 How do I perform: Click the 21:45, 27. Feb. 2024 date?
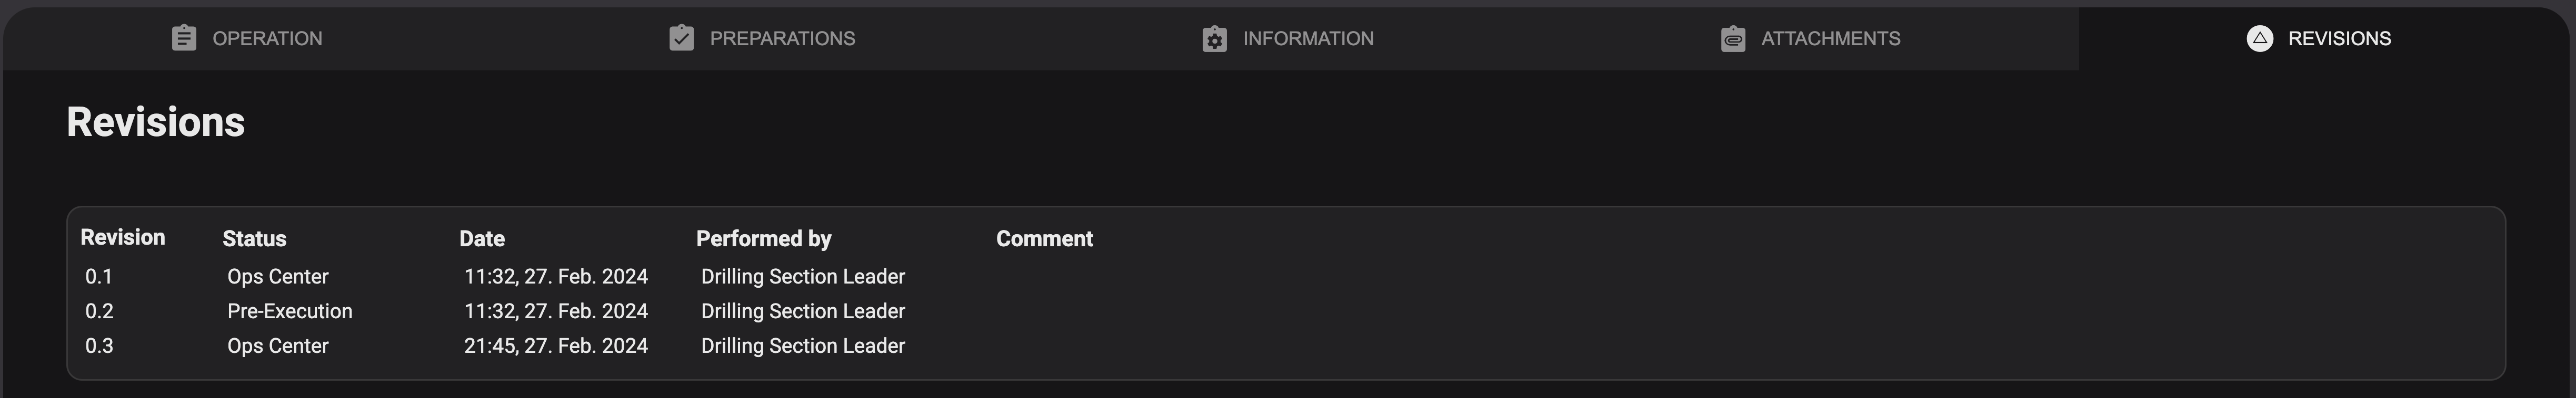pos(555,346)
